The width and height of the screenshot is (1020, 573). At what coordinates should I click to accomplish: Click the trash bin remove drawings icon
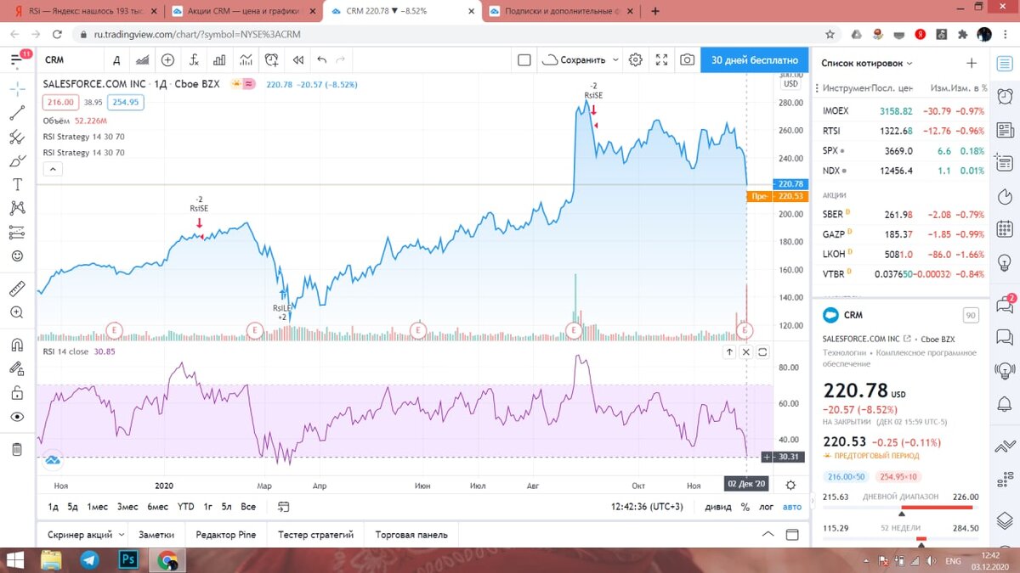click(x=17, y=450)
